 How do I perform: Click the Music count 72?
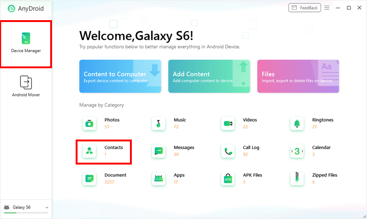[176, 127]
